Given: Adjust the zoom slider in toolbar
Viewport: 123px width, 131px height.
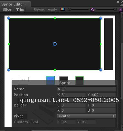Looking at the screenshot, I should tap(78, 9).
